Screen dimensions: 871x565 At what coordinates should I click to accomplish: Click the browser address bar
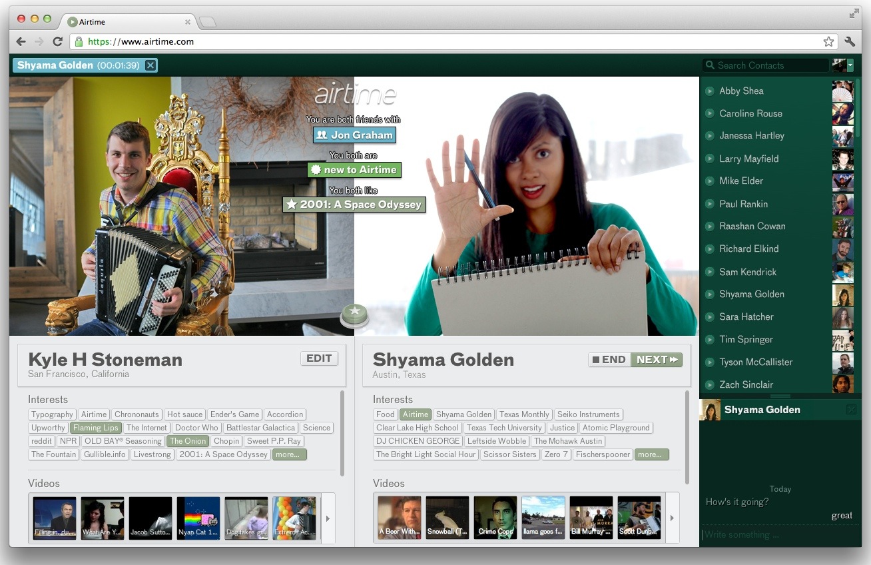pos(453,41)
